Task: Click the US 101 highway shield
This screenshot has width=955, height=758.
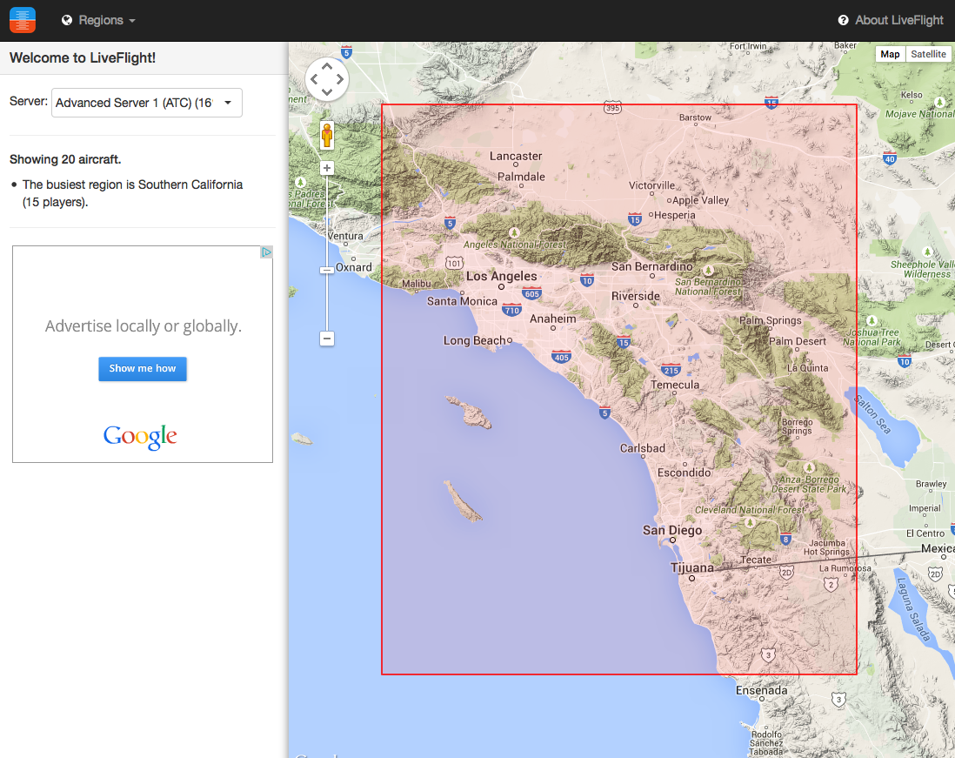Action: coord(454,263)
